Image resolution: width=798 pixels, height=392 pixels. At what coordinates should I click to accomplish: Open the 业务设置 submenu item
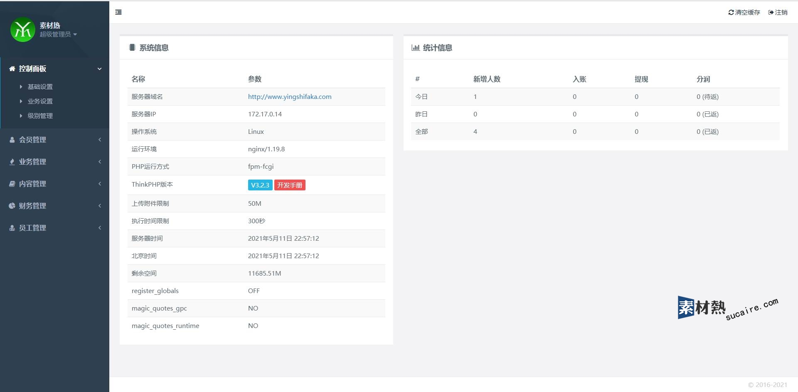pos(40,101)
